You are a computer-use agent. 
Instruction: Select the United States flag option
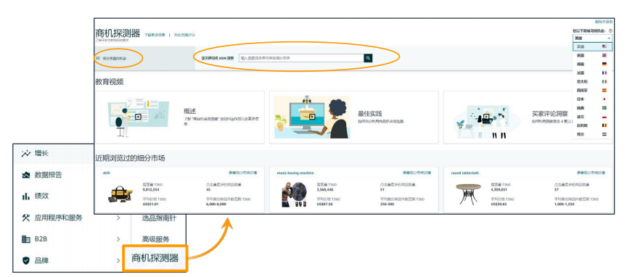592,46
